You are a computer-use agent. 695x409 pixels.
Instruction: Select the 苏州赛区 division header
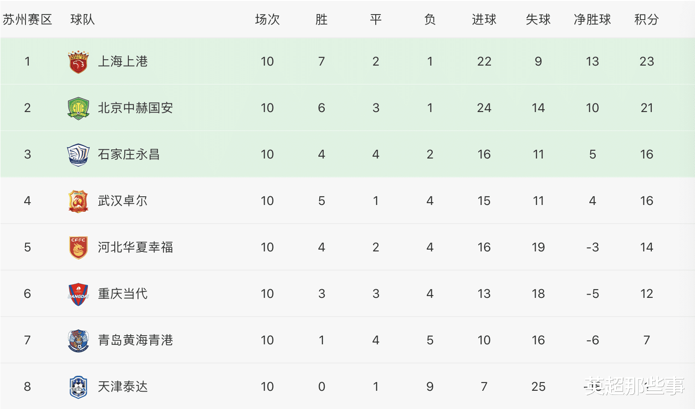(x=27, y=20)
